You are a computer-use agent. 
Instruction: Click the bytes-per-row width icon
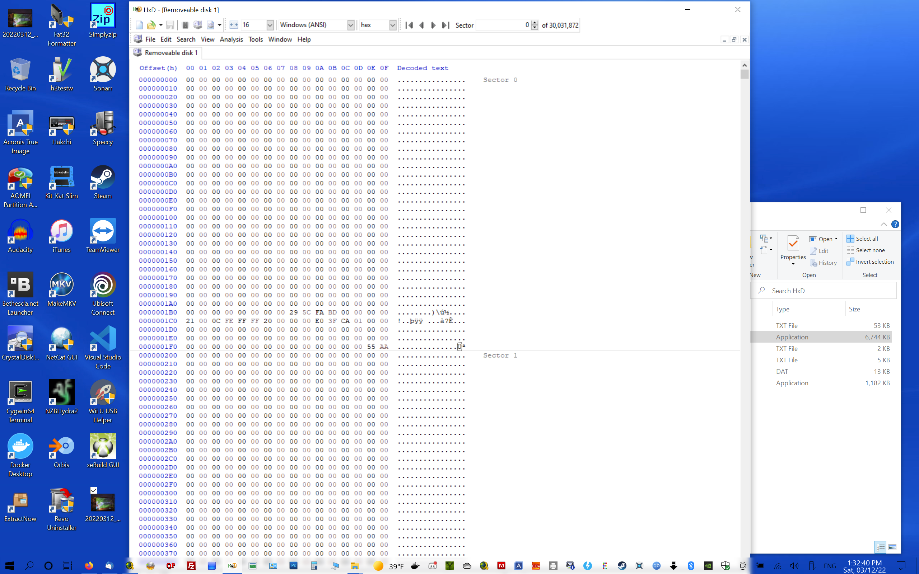click(x=234, y=25)
